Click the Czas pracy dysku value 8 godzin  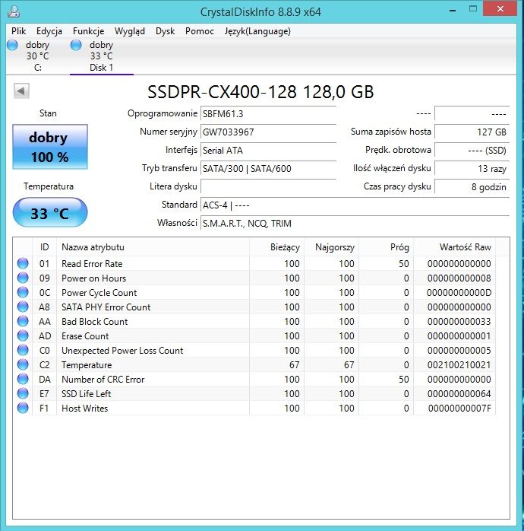472,186
